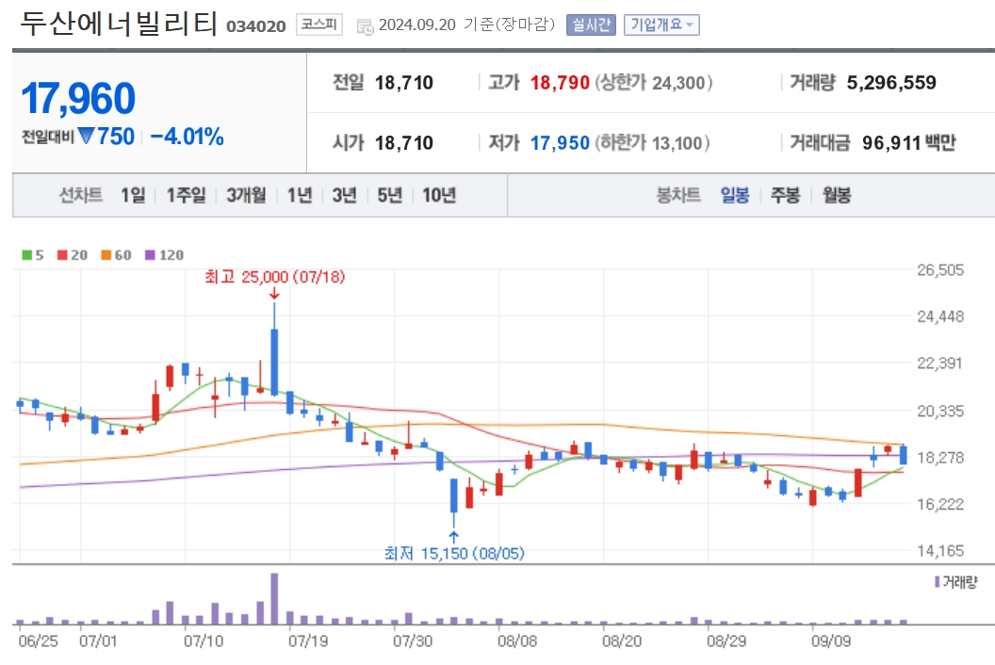This screenshot has width=995, height=665.
Task: Click the tallest volume bar under 07/18
Action: pos(274,599)
